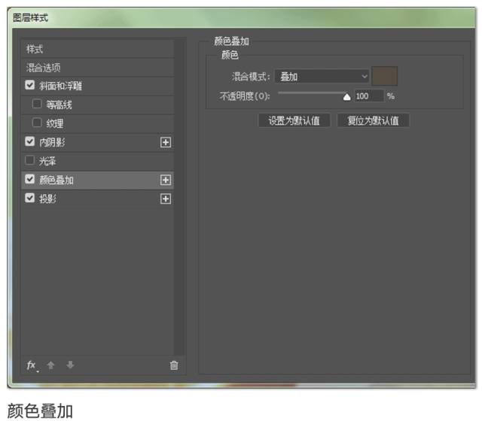Image resolution: width=482 pixels, height=421 pixels.
Task: Add another 内阴影 effect with plus icon
Action: pos(166,142)
